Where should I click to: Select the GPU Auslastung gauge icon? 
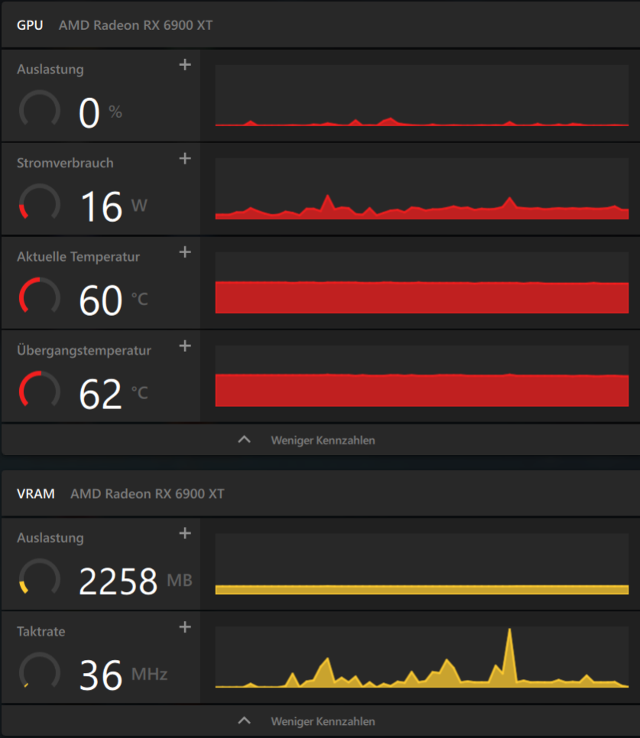[38, 112]
